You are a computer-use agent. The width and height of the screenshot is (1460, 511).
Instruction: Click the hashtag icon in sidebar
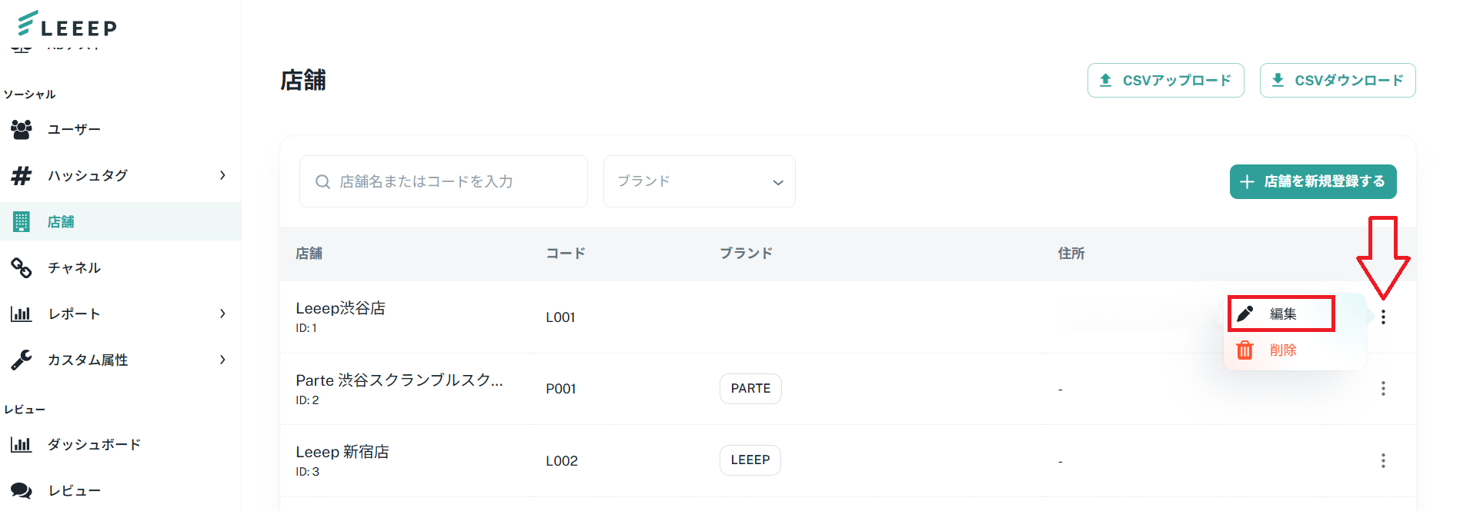tap(22, 175)
